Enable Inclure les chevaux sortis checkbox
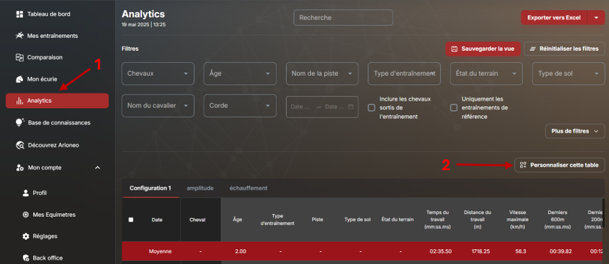Screen dimensions: 609x264 [372, 108]
